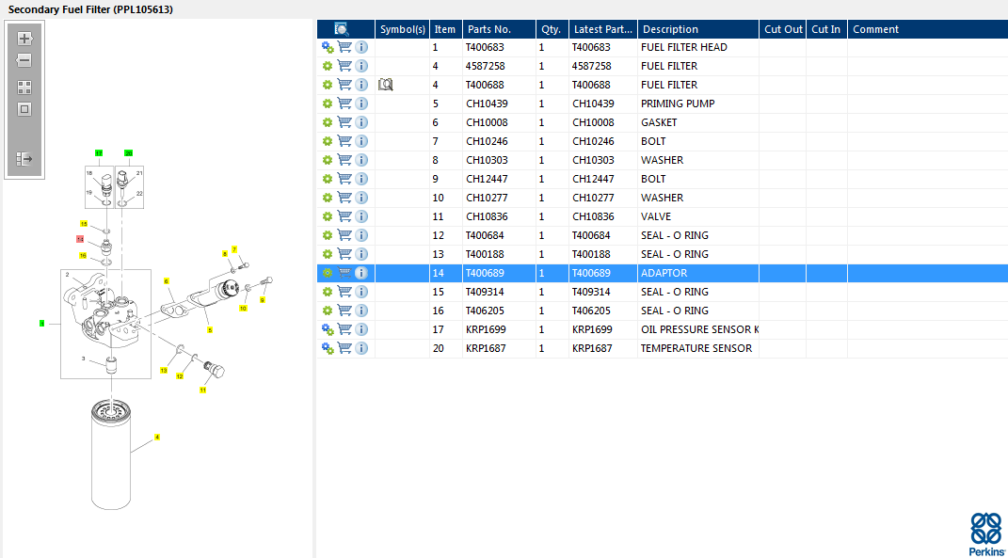
Task: Click callout 15 in the diagram
Action: point(84,224)
